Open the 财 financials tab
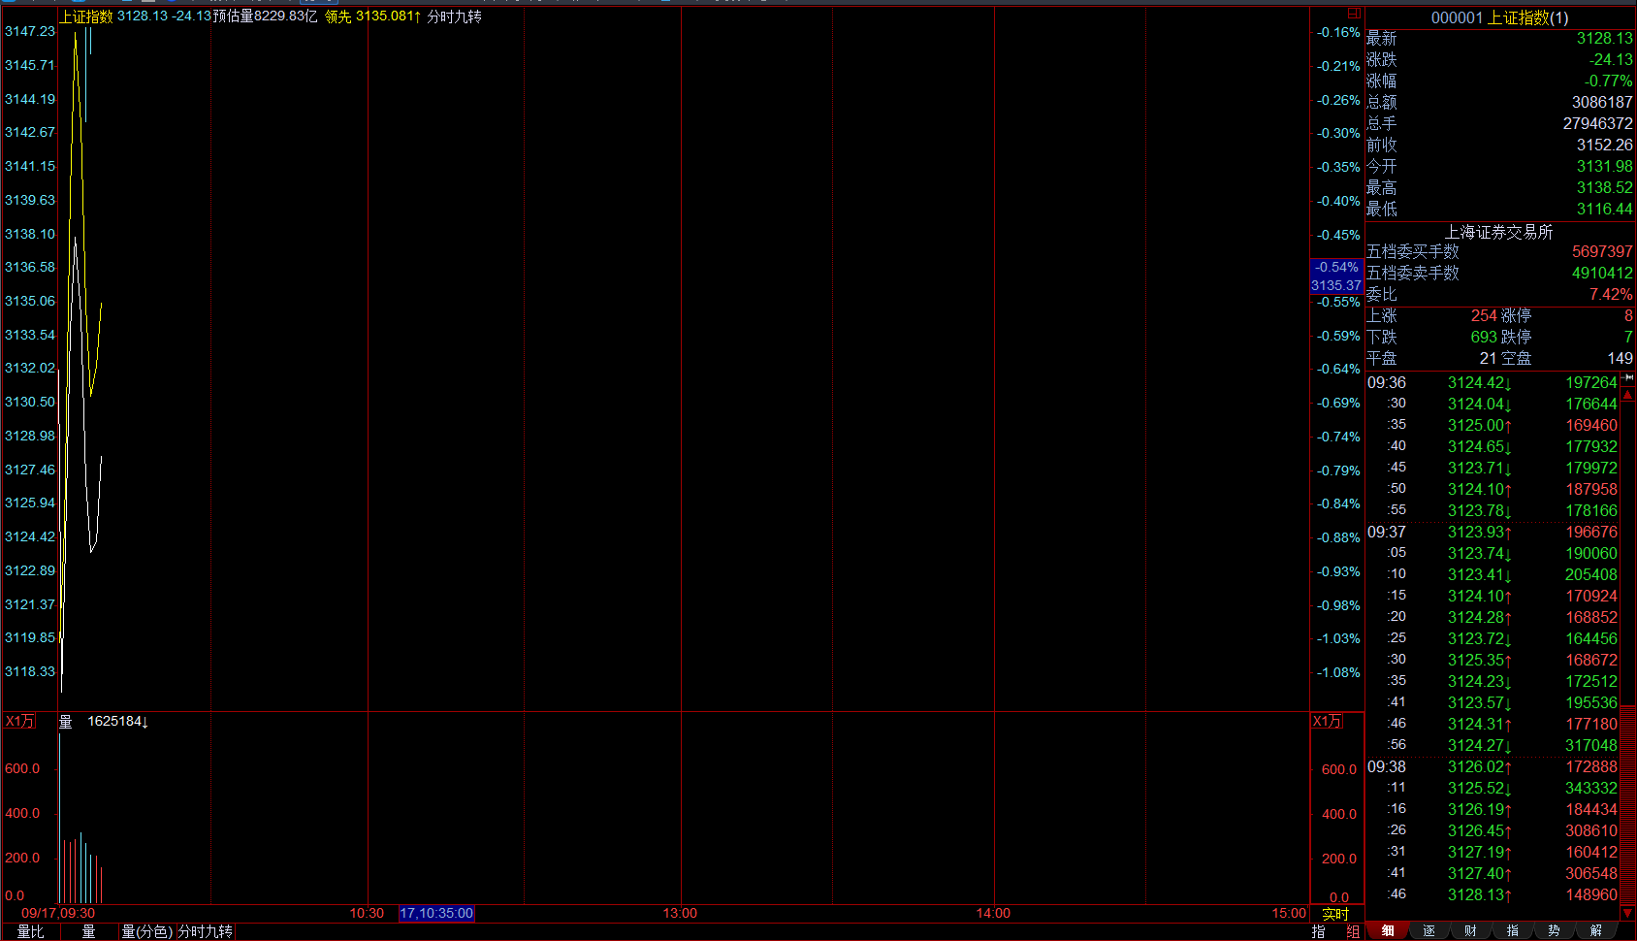1637x941 pixels. (x=1470, y=931)
